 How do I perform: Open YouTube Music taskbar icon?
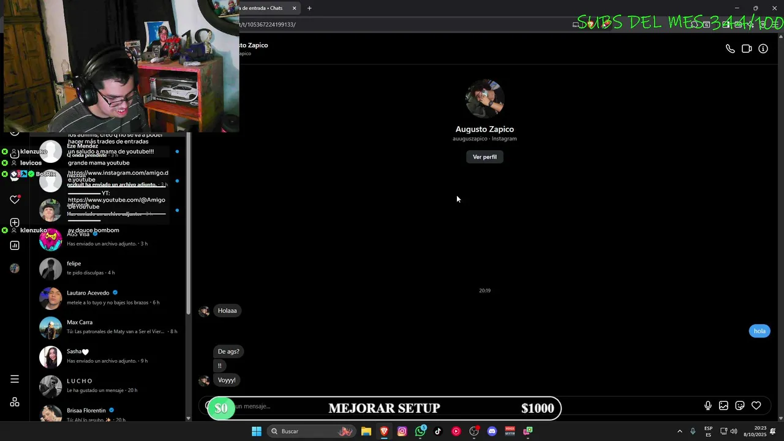pos(456,431)
